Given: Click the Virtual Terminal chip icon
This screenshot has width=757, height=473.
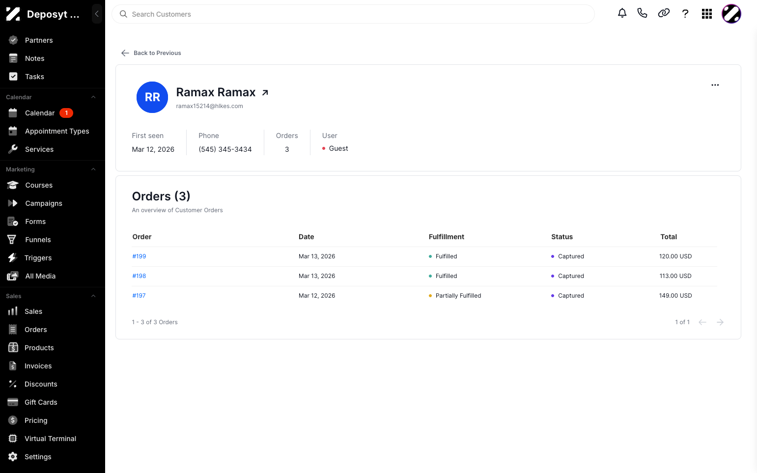Looking at the screenshot, I should (x=13, y=439).
